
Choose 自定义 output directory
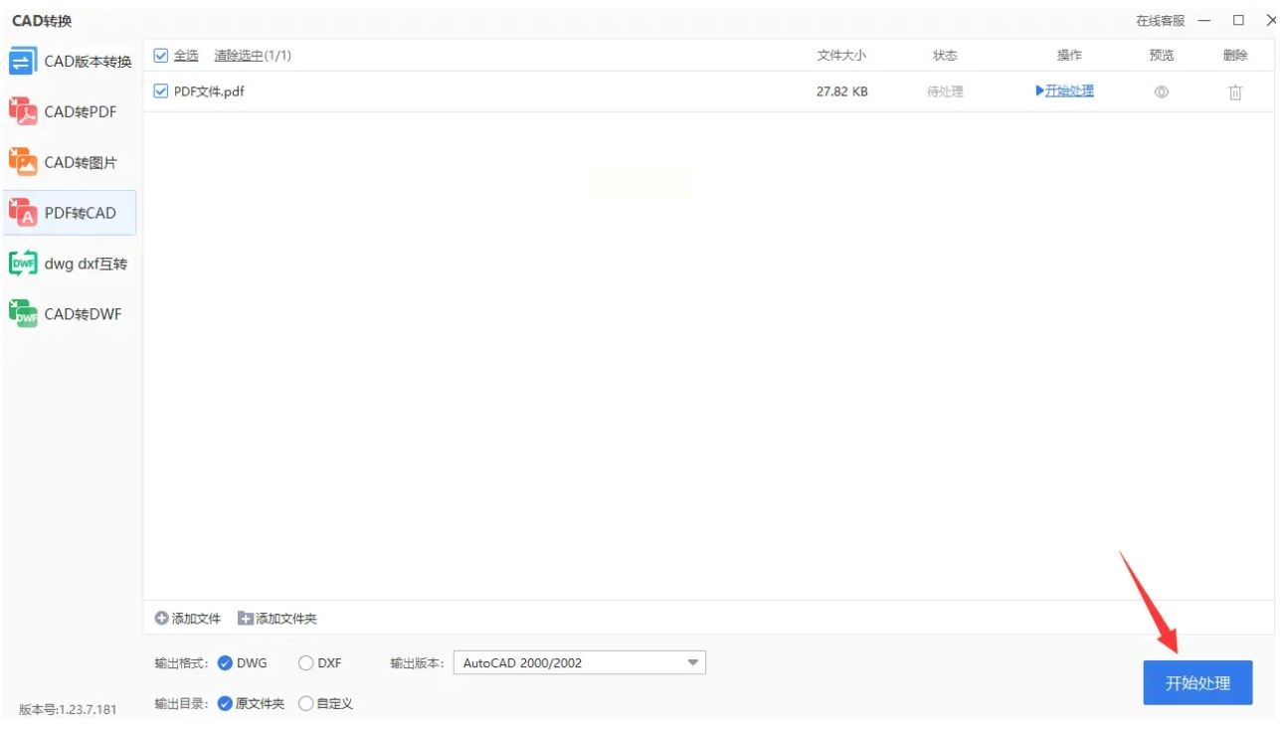(306, 703)
